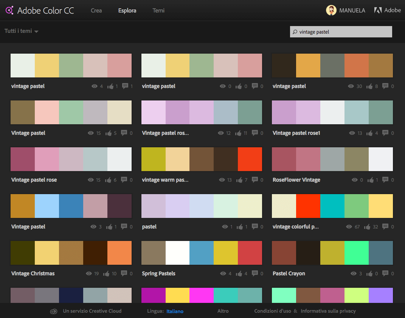Open the MANUELA profile avatar
Image resolution: width=405 pixels, height=318 pixels.
tap(331, 10)
